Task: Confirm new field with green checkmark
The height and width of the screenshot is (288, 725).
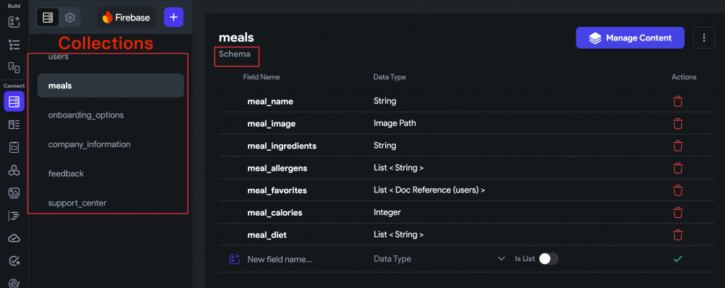Action: [x=678, y=259]
